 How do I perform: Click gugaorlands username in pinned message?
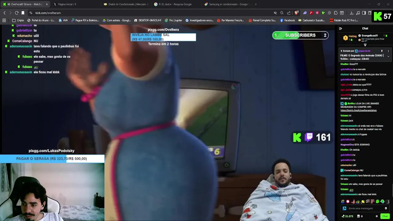coord(364,51)
